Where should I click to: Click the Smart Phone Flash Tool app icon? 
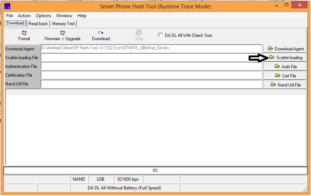(x=7, y=6)
